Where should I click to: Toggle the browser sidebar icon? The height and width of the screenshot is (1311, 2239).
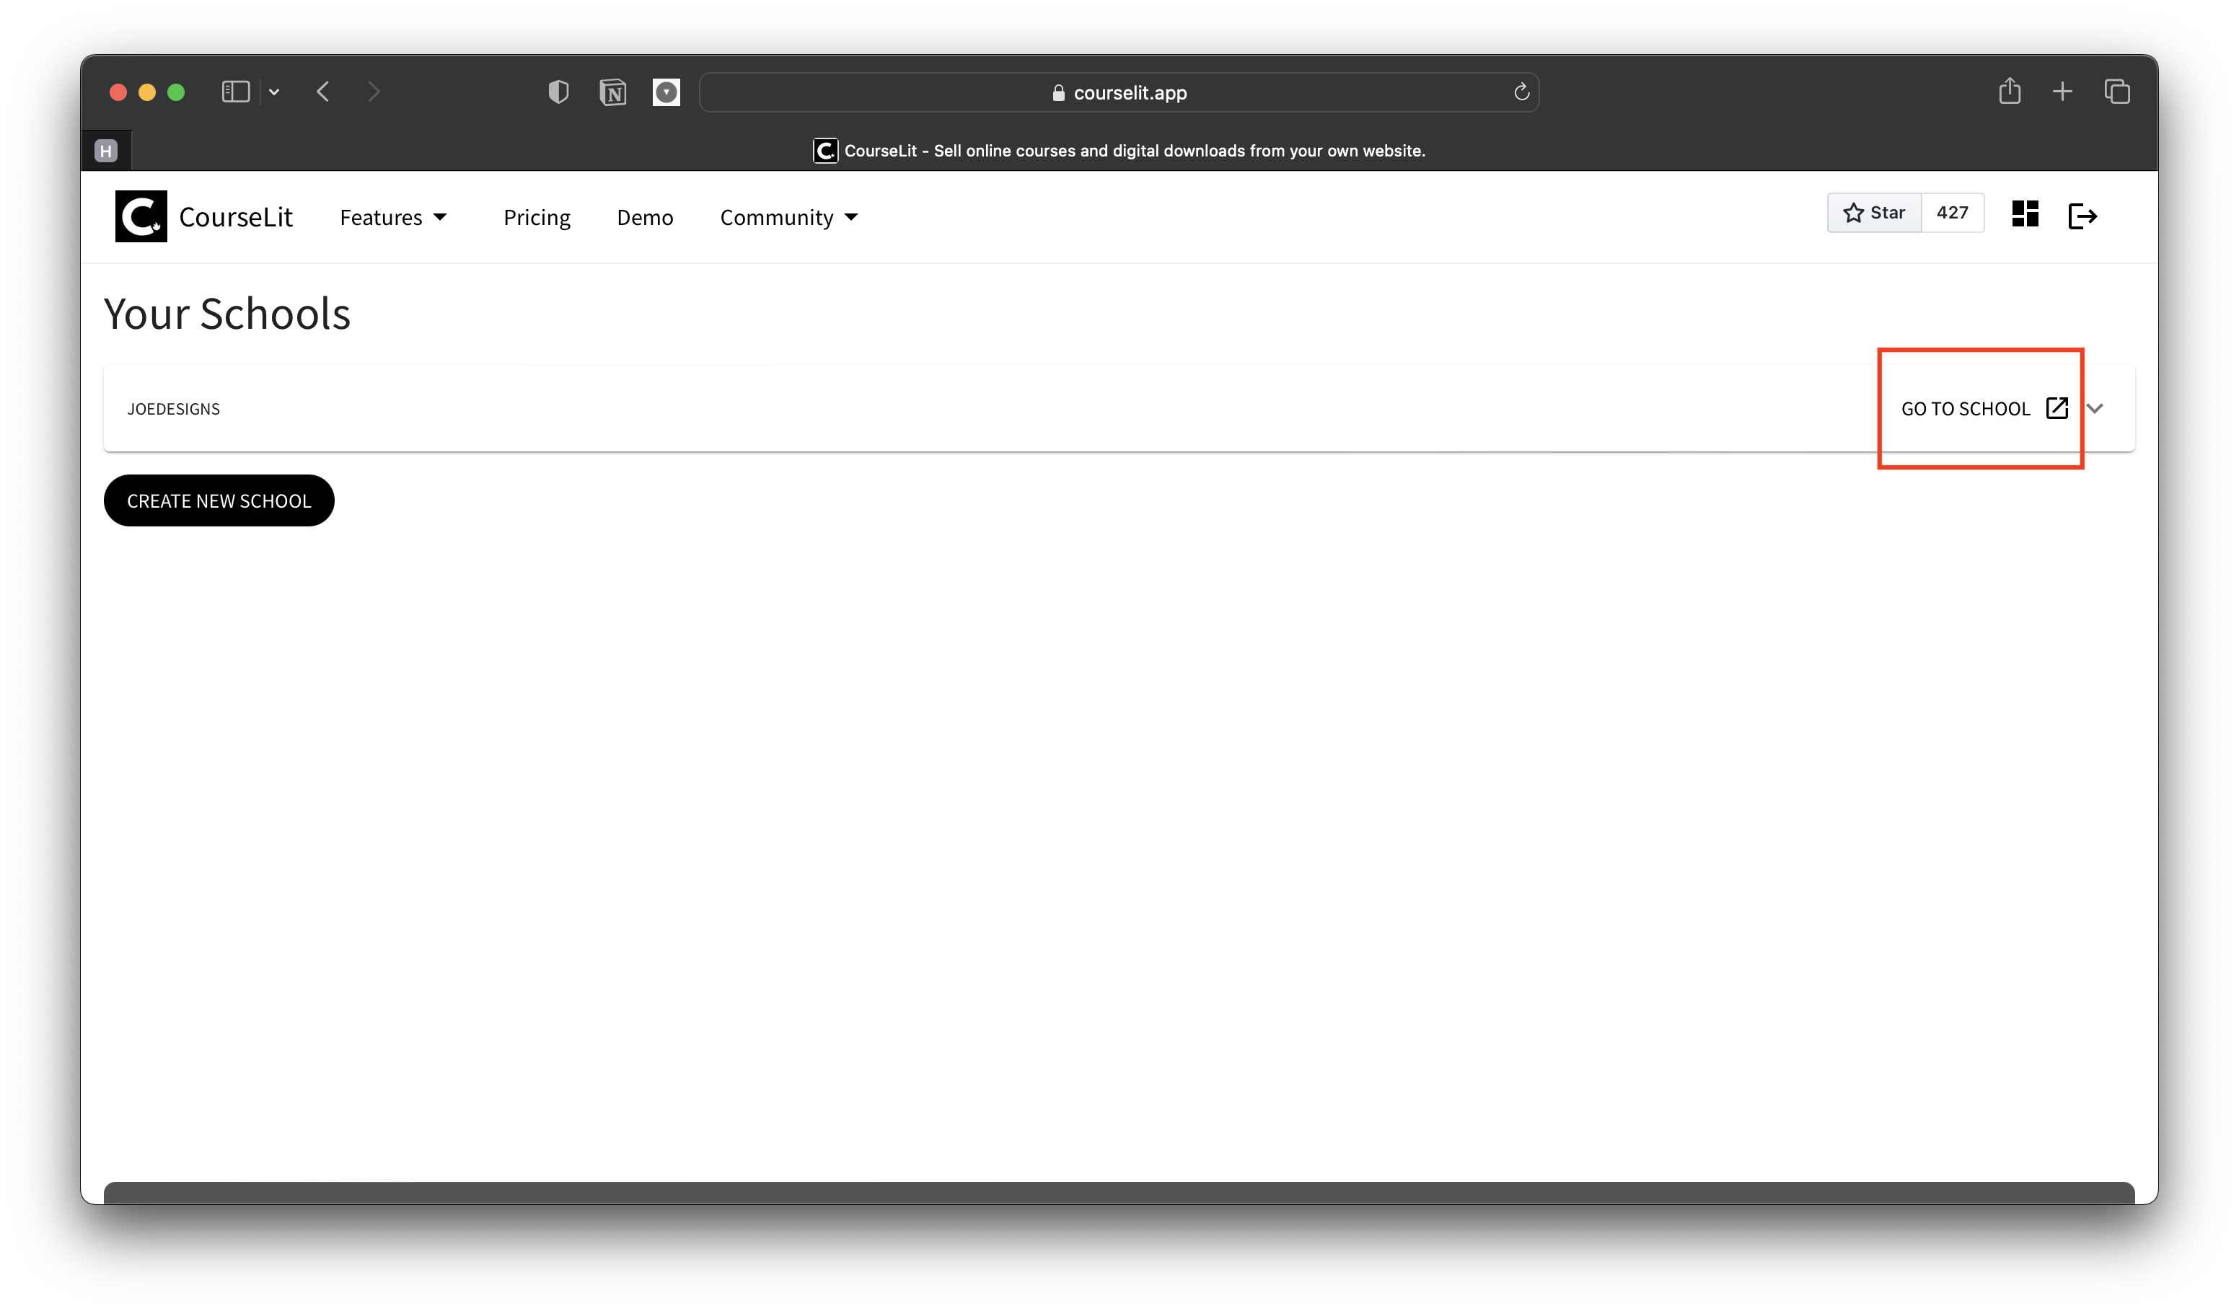coord(234,92)
